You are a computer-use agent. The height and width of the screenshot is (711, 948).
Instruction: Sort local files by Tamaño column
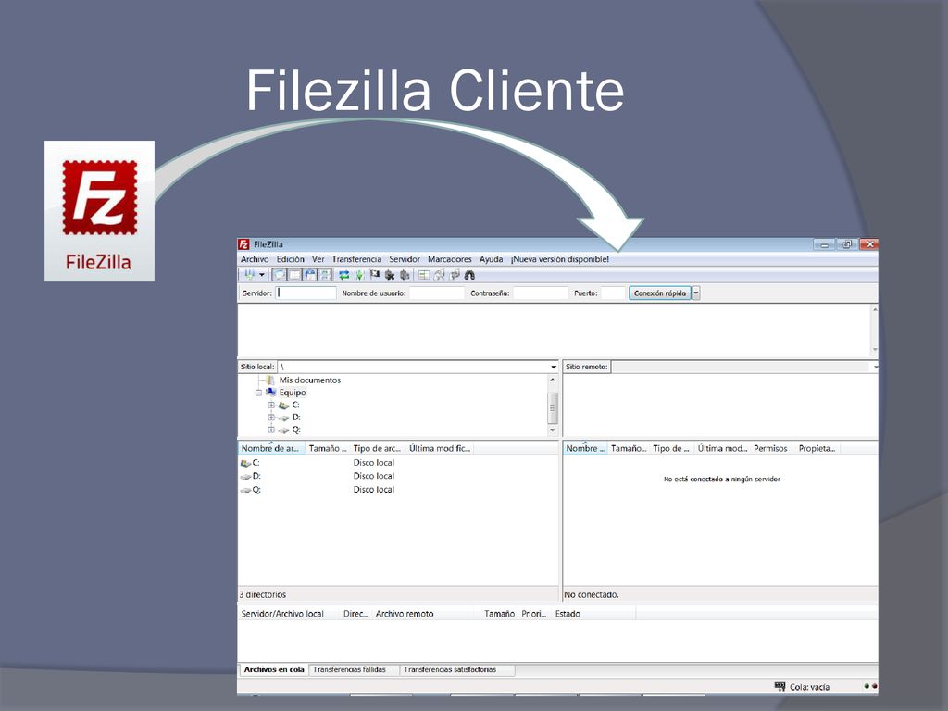(x=327, y=449)
